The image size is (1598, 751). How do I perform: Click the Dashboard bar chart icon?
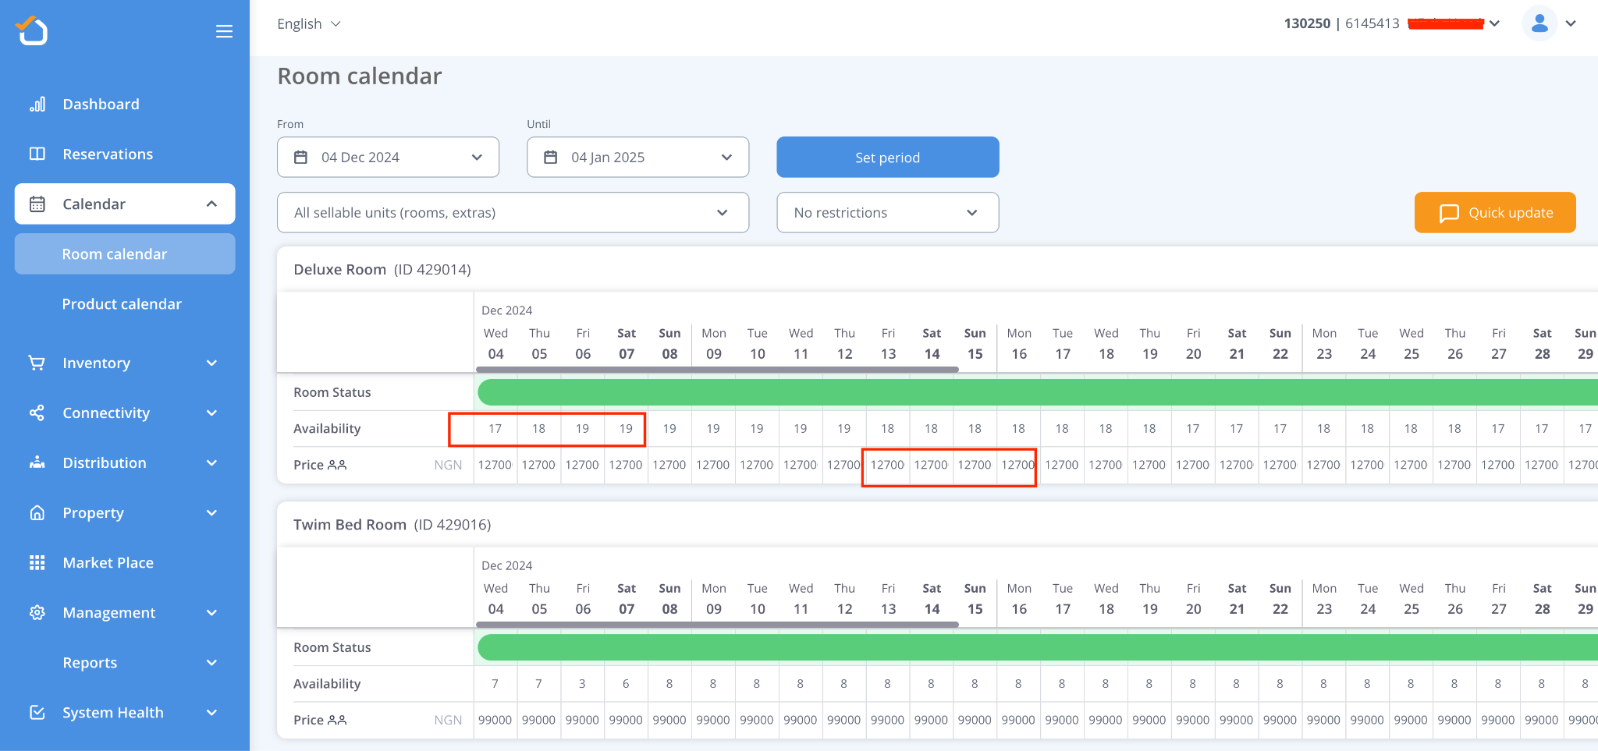click(37, 105)
